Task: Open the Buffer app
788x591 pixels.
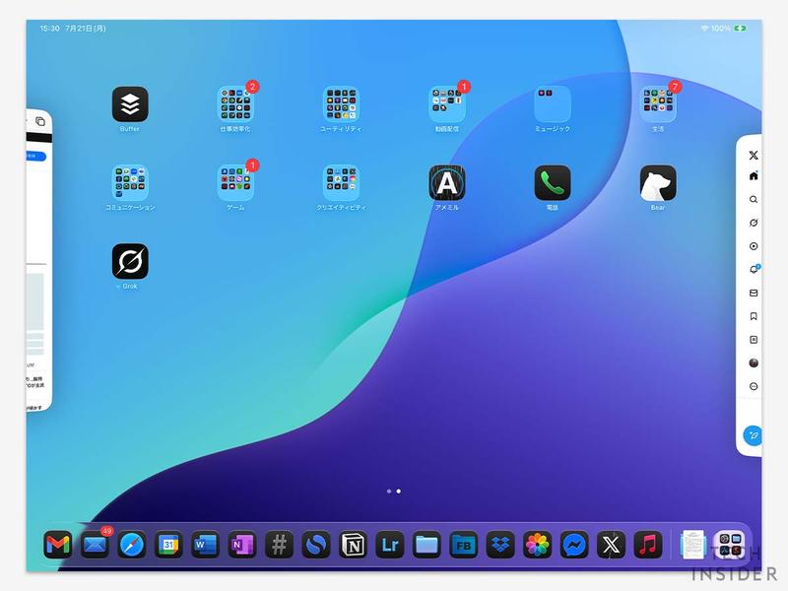Action: 130,103
